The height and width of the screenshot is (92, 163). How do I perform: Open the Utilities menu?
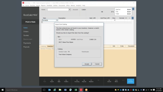pos(55,6)
